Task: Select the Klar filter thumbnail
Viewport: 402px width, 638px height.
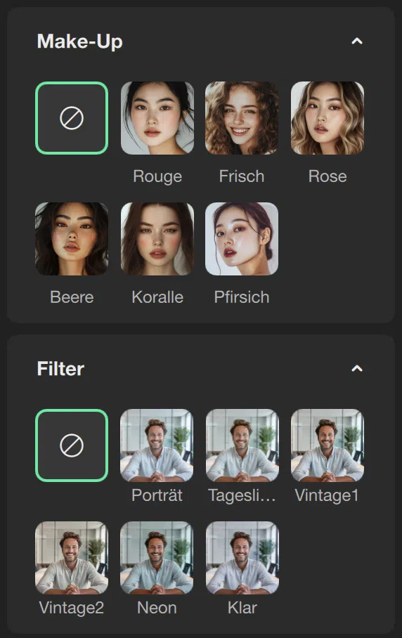Action: (242, 558)
